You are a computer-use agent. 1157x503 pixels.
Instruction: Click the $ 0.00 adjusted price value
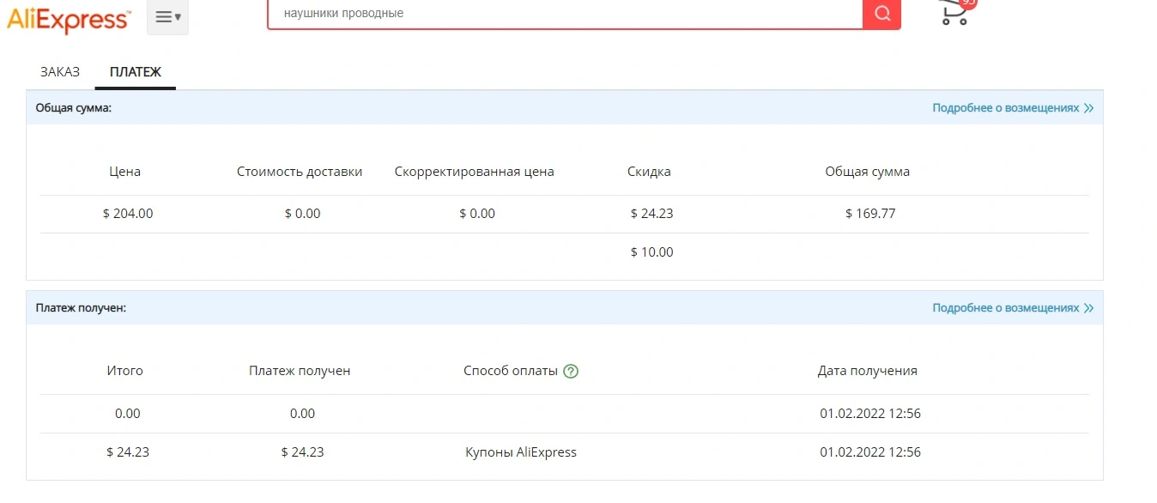(477, 214)
